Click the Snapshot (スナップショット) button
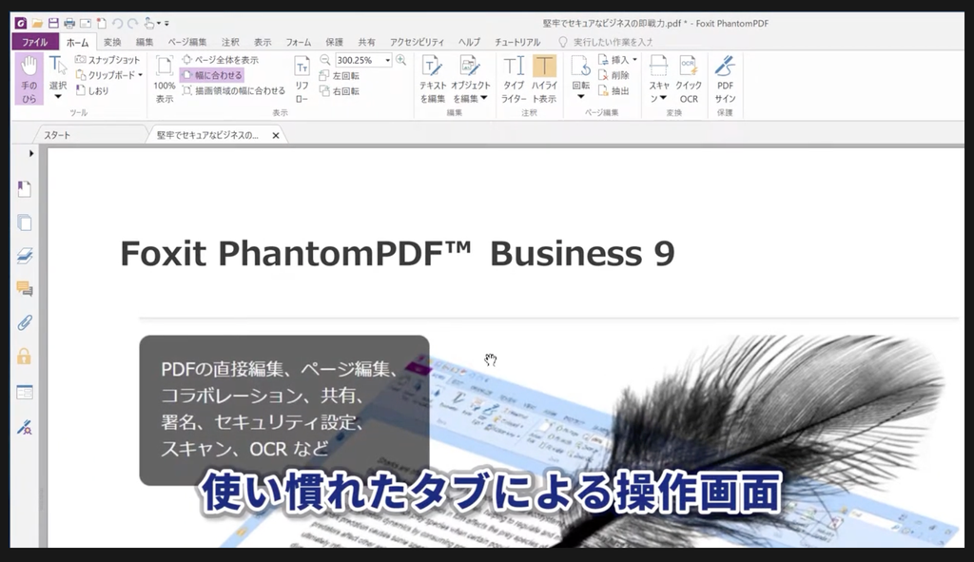 (107, 60)
